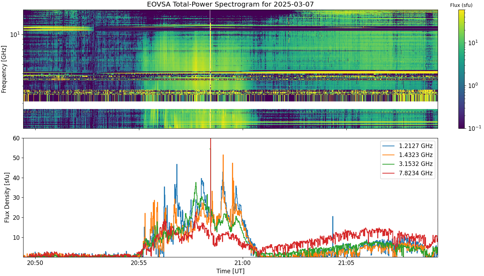
Task: Click the 'Frequency [GHz]' y-axis label
Action: 4,69
